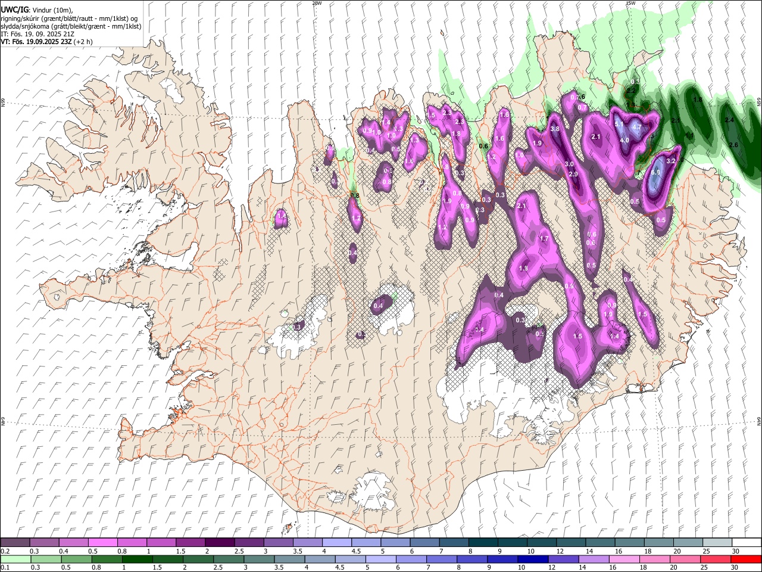Pick the white swatch labeled 30 in upper legend

tap(745, 543)
